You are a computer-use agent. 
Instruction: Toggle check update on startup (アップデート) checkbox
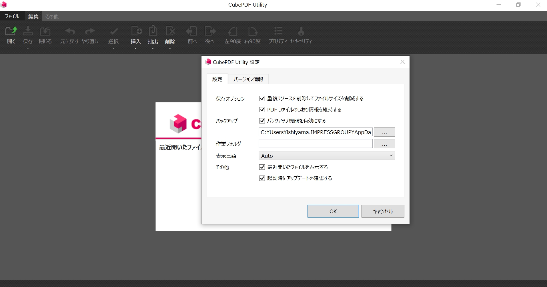pyautogui.click(x=262, y=178)
